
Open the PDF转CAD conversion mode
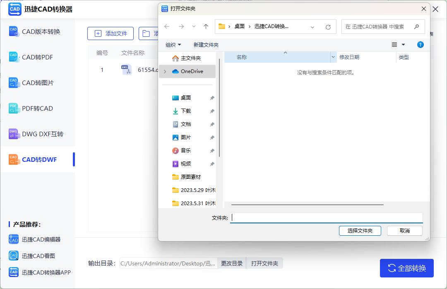(x=14, y=108)
